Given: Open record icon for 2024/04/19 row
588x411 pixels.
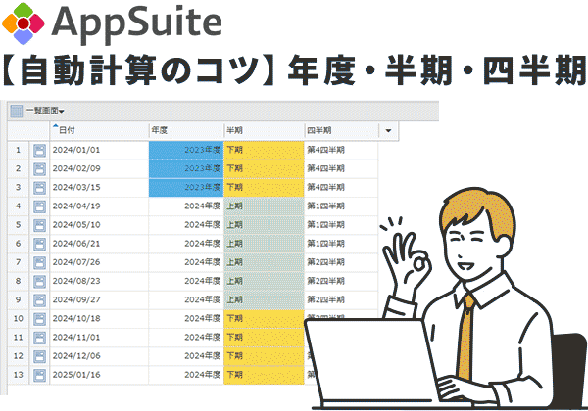Looking at the screenshot, I should click(x=39, y=206).
